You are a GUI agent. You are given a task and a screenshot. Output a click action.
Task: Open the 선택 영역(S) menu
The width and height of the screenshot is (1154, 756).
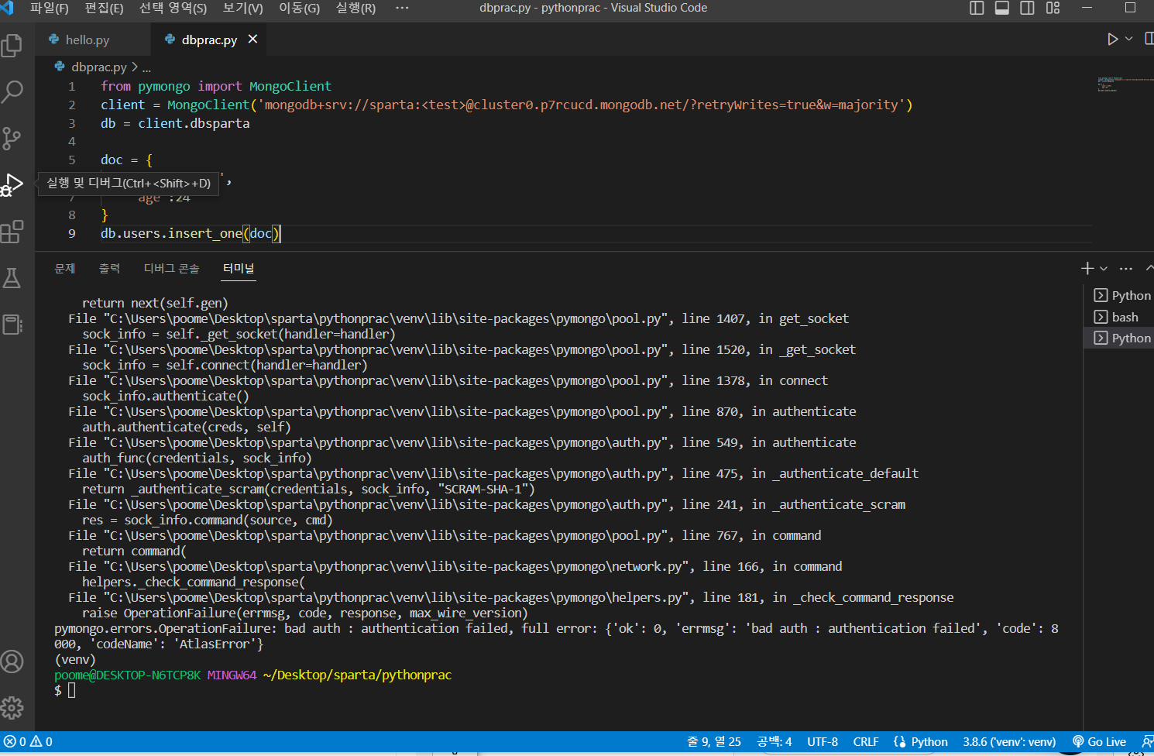pyautogui.click(x=173, y=8)
